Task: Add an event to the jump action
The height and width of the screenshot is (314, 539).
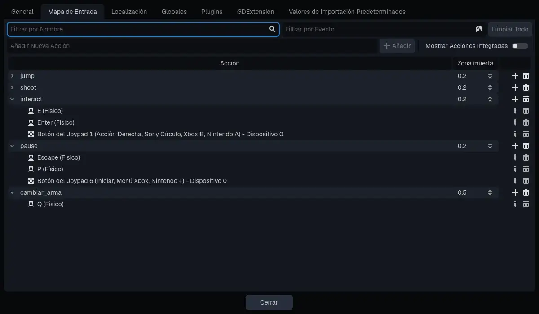Action: point(515,76)
